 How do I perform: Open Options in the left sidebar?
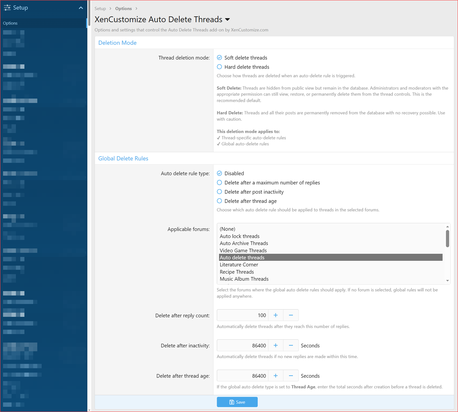click(x=10, y=23)
